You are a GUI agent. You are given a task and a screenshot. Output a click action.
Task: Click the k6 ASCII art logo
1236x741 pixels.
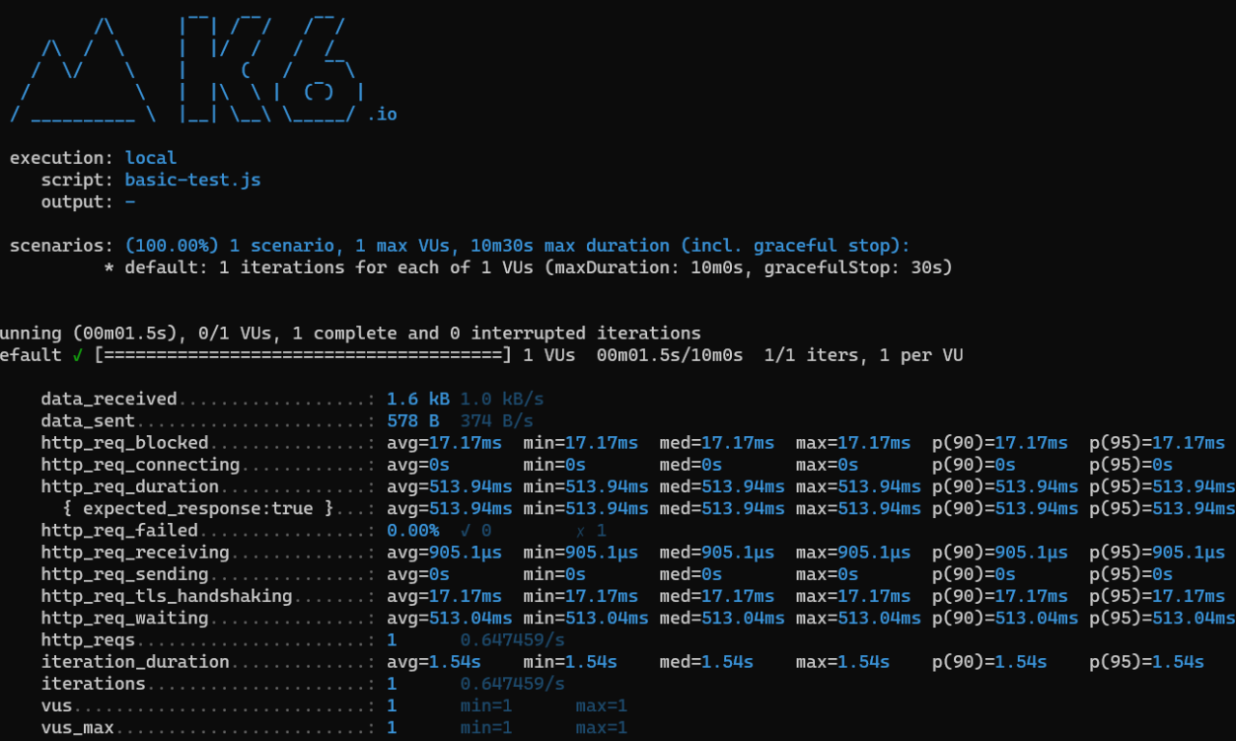188,69
